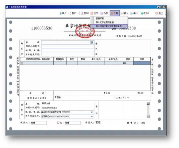179x148 pixels.
Task: Close the invoice window
Action: [164, 7]
